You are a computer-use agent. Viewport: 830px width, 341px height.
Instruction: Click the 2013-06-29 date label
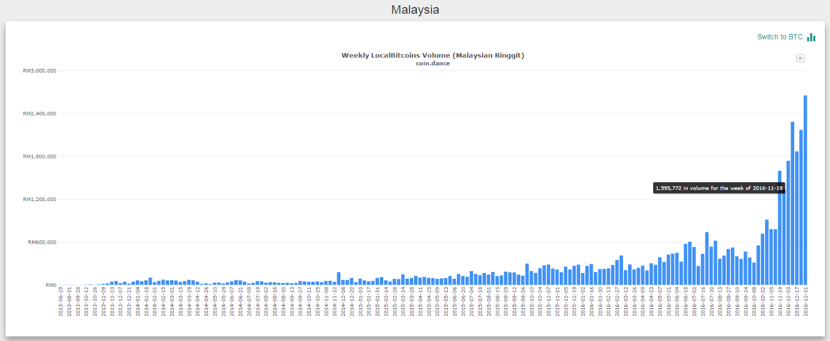(x=61, y=302)
